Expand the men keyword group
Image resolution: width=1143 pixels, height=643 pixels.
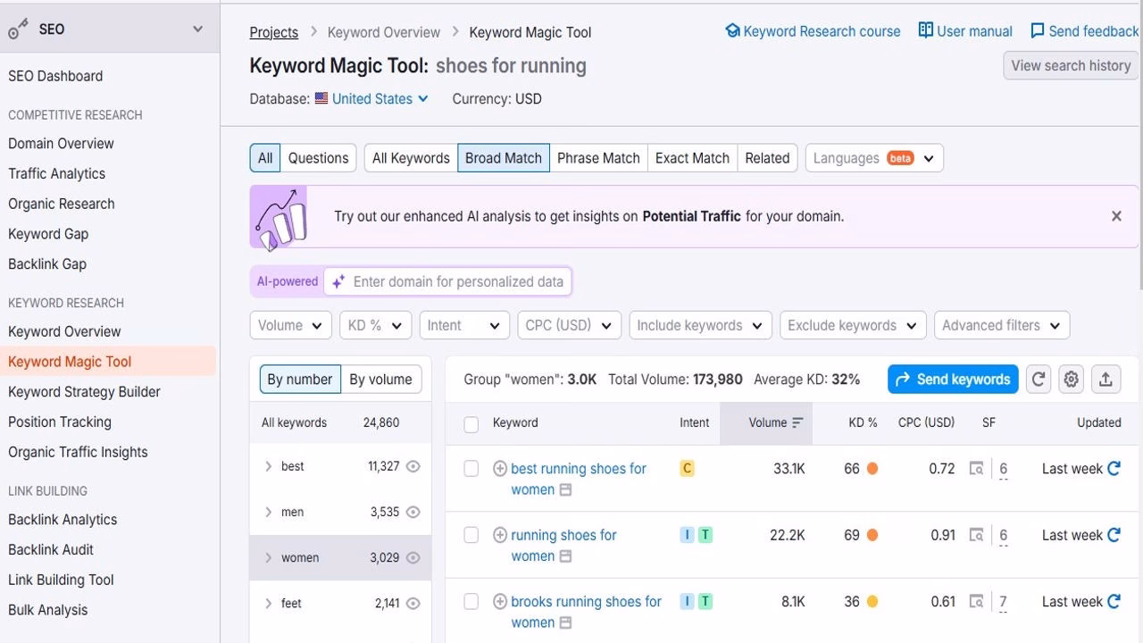268,512
